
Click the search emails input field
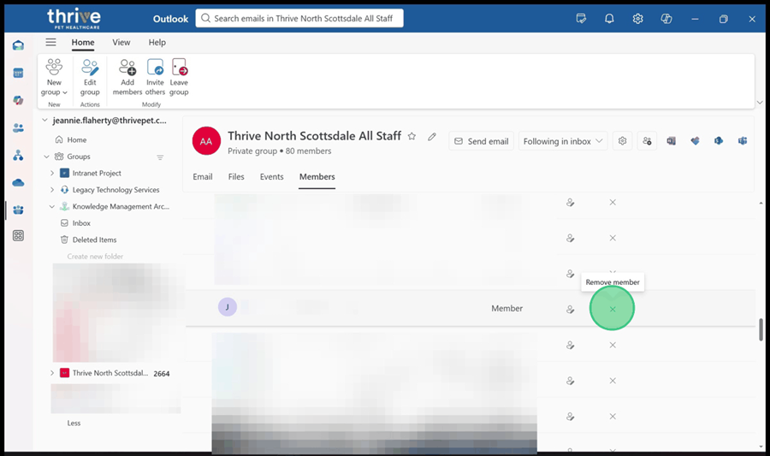click(x=299, y=18)
